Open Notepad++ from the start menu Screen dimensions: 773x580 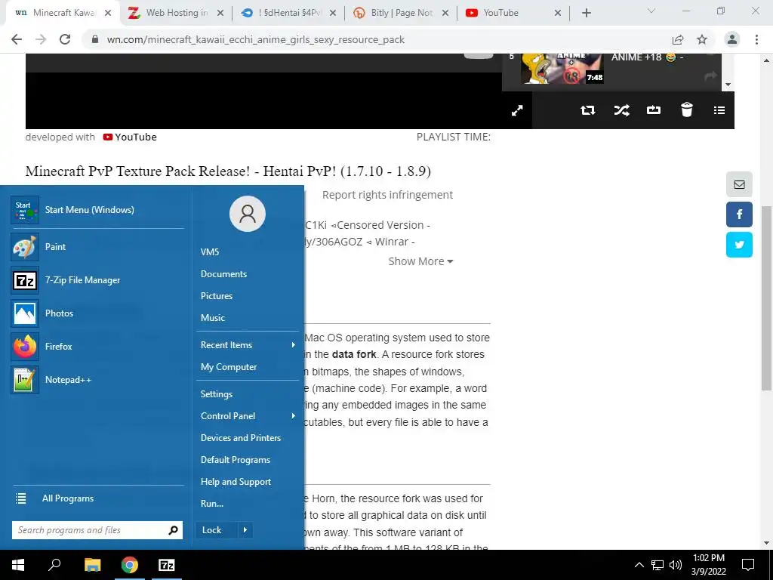(97, 380)
